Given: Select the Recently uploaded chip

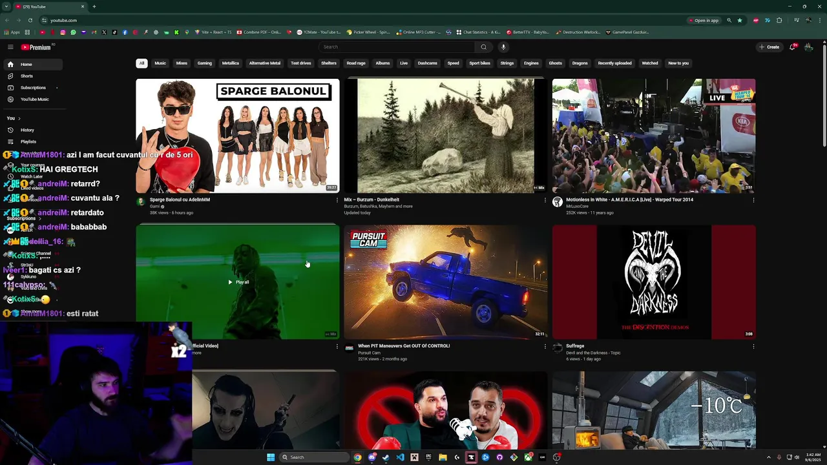Looking at the screenshot, I should [614, 63].
